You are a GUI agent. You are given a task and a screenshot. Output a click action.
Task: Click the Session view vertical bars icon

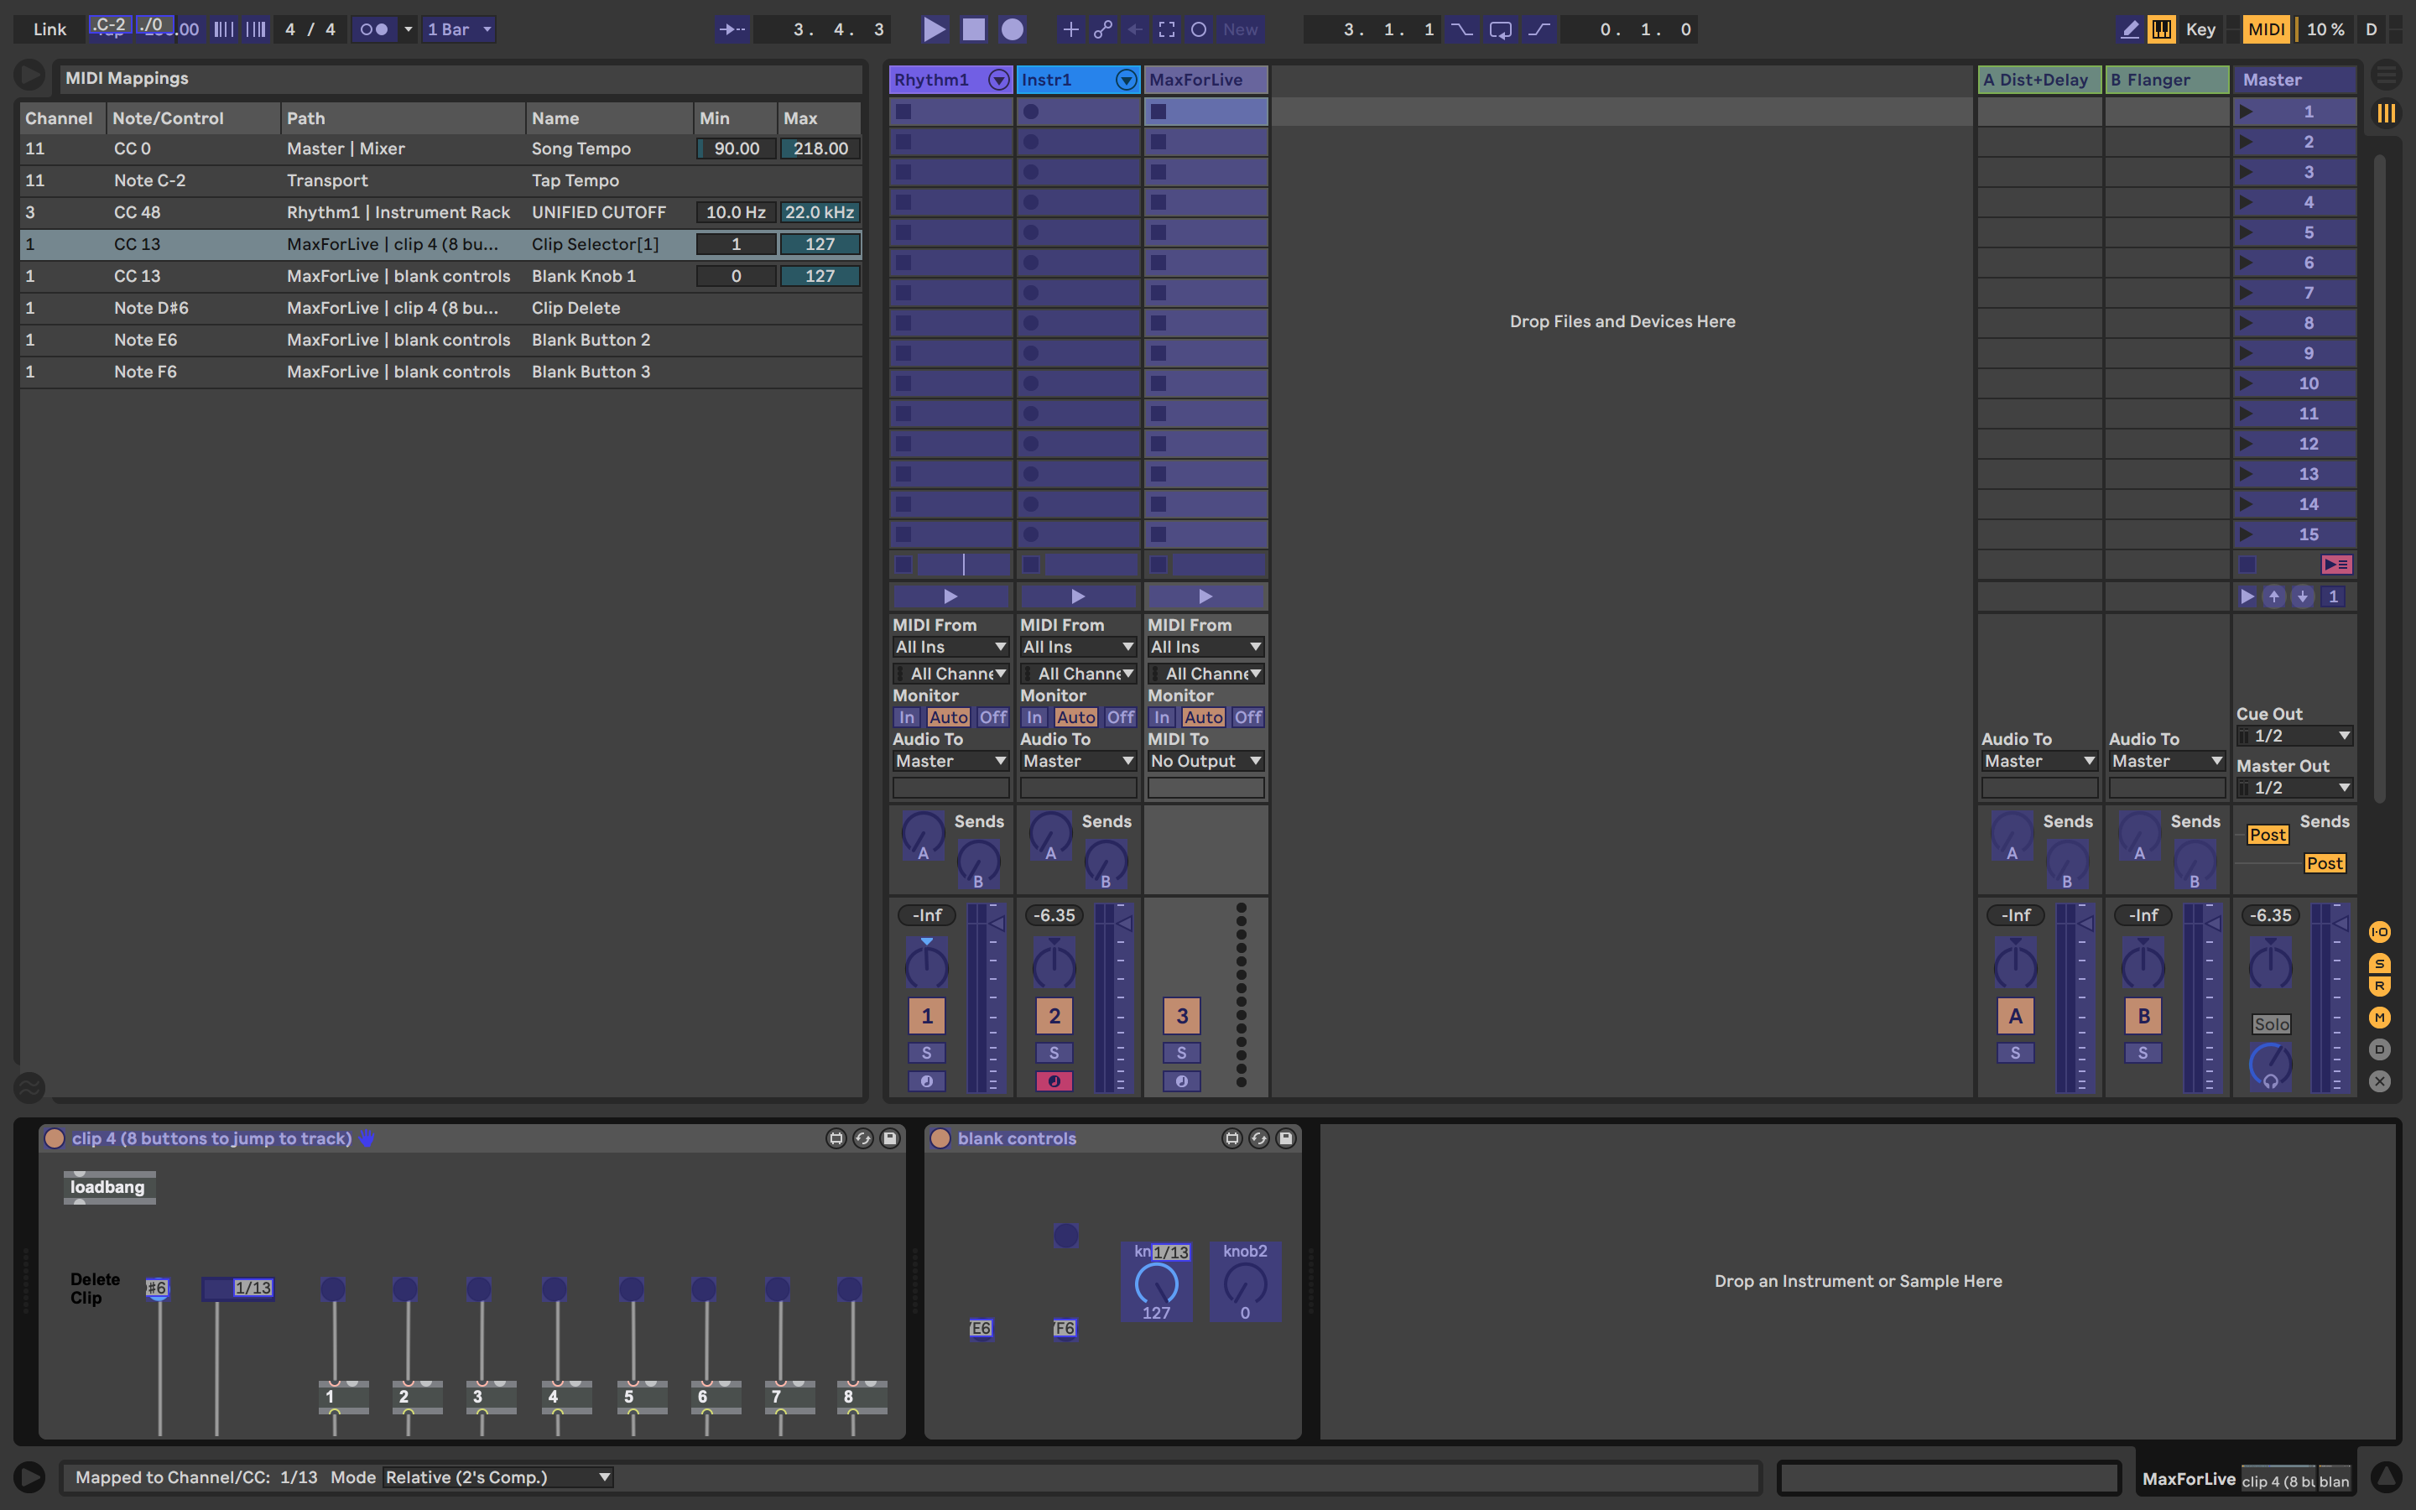coord(2386,113)
